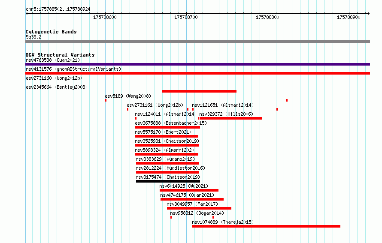382x243 pixels.
Task: Select the red nsv329372 variant bar
Action: (x=231, y=118)
